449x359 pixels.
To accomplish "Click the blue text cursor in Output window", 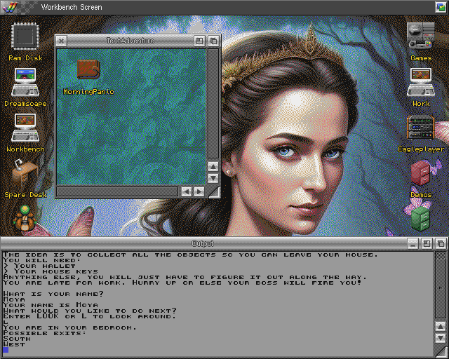I will click(x=6, y=350).
